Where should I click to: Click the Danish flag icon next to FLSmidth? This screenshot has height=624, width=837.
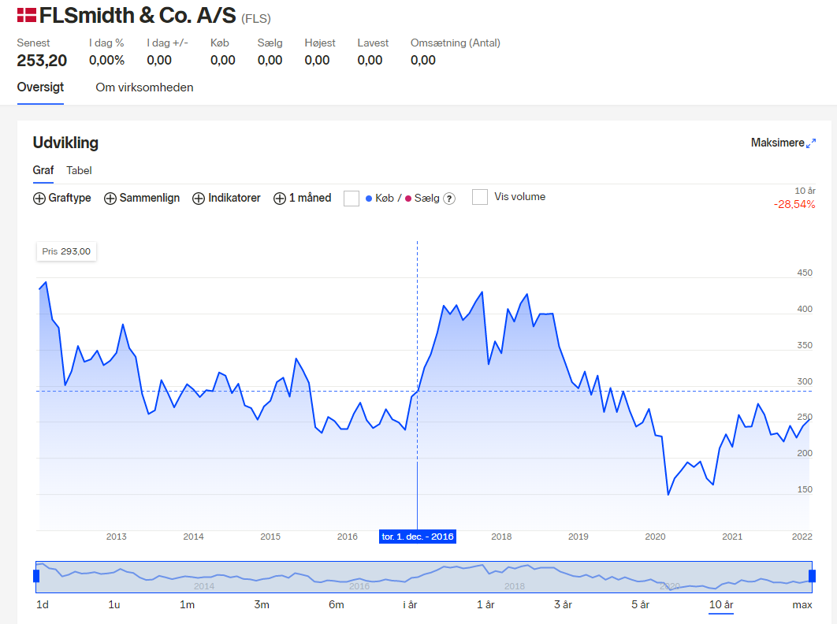click(x=27, y=15)
